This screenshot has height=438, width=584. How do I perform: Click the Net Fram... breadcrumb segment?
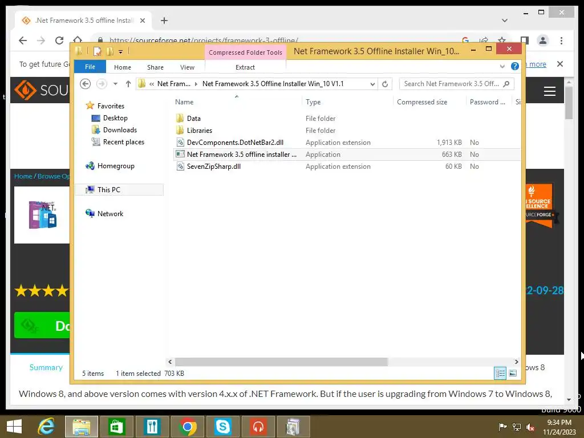tap(173, 84)
